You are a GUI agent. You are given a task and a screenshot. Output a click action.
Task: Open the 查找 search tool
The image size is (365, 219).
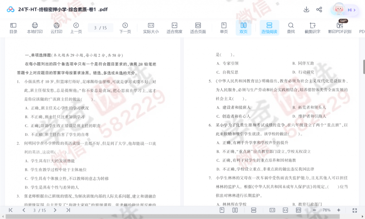[291, 28]
